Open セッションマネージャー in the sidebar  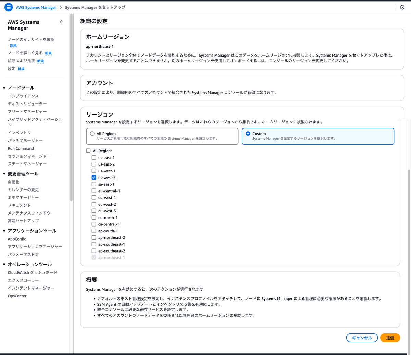29,156
